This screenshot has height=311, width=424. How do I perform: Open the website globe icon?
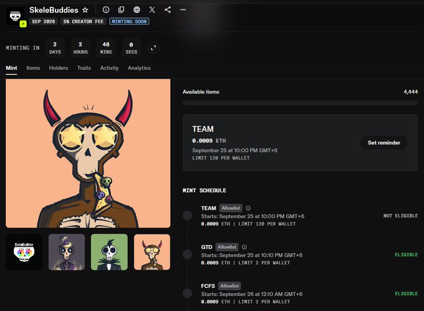click(x=137, y=10)
